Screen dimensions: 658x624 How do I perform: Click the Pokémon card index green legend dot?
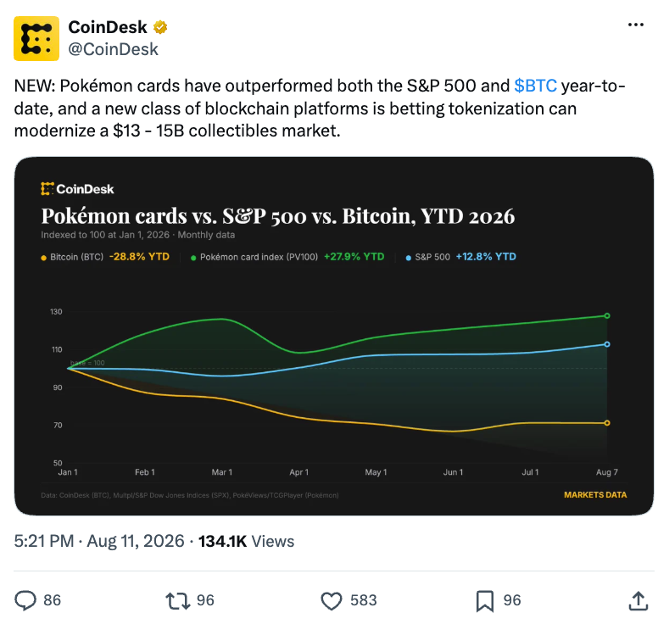coord(193,258)
